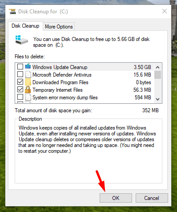Close the Disk Cleanup dialog window
This screenshot has width=177, height=212.
pos(165,11)
